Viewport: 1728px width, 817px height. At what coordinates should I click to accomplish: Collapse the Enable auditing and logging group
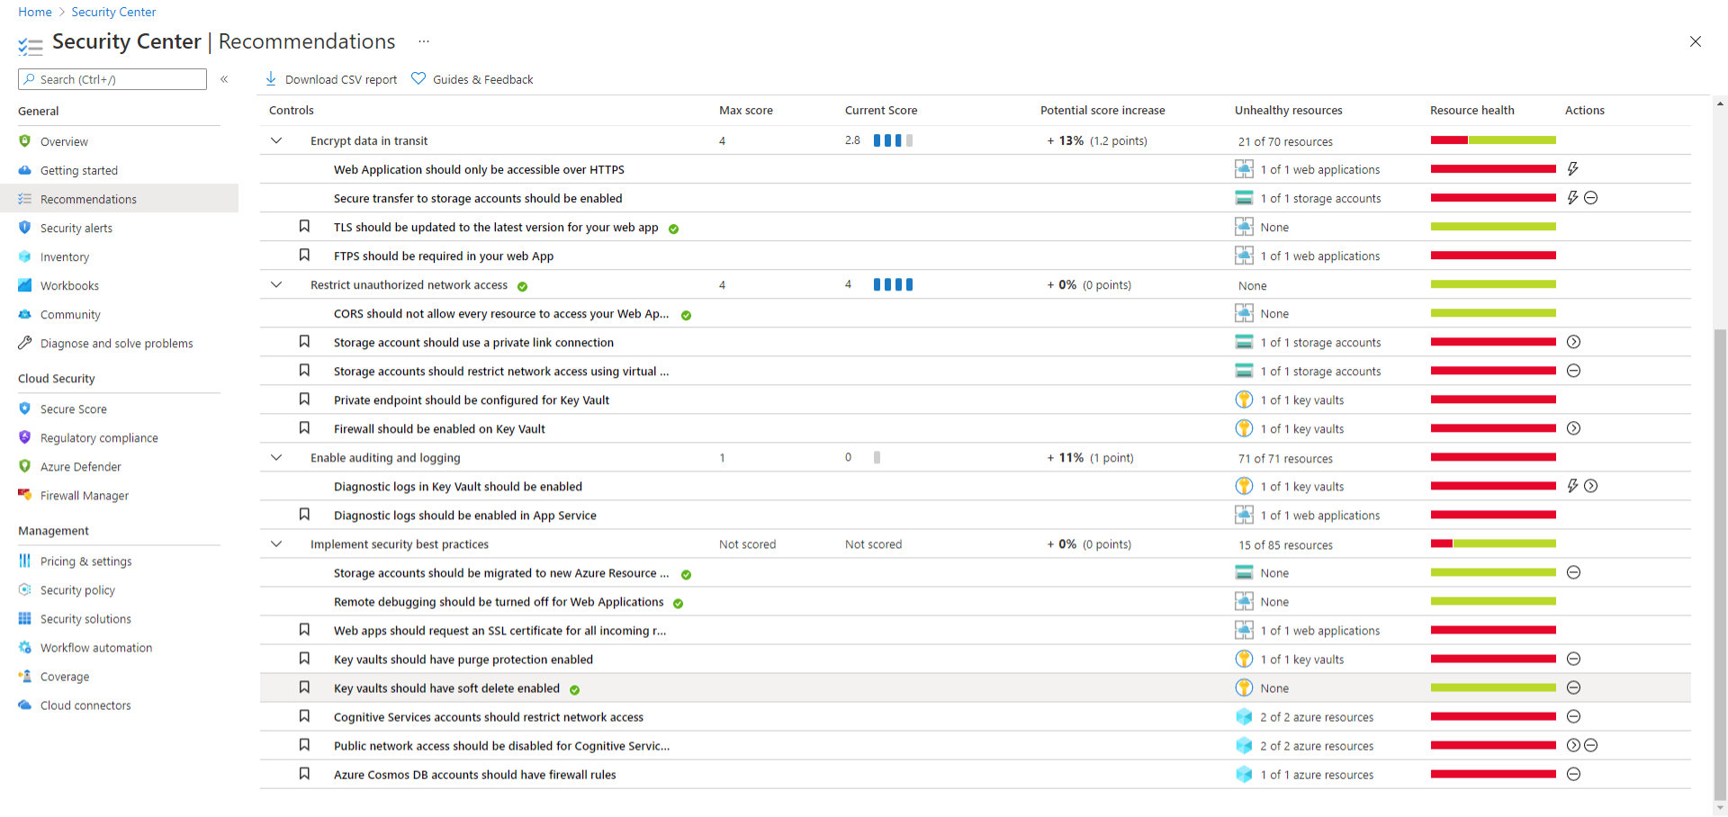pyautogui.click(x=276, y=457)
